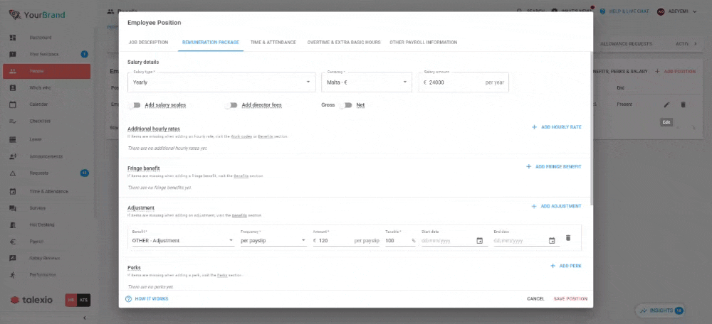The width and height of the screenshot is (712, 324).
Task: Switch to ATS in the HR/ATS toggle
Action: point(83,300)
